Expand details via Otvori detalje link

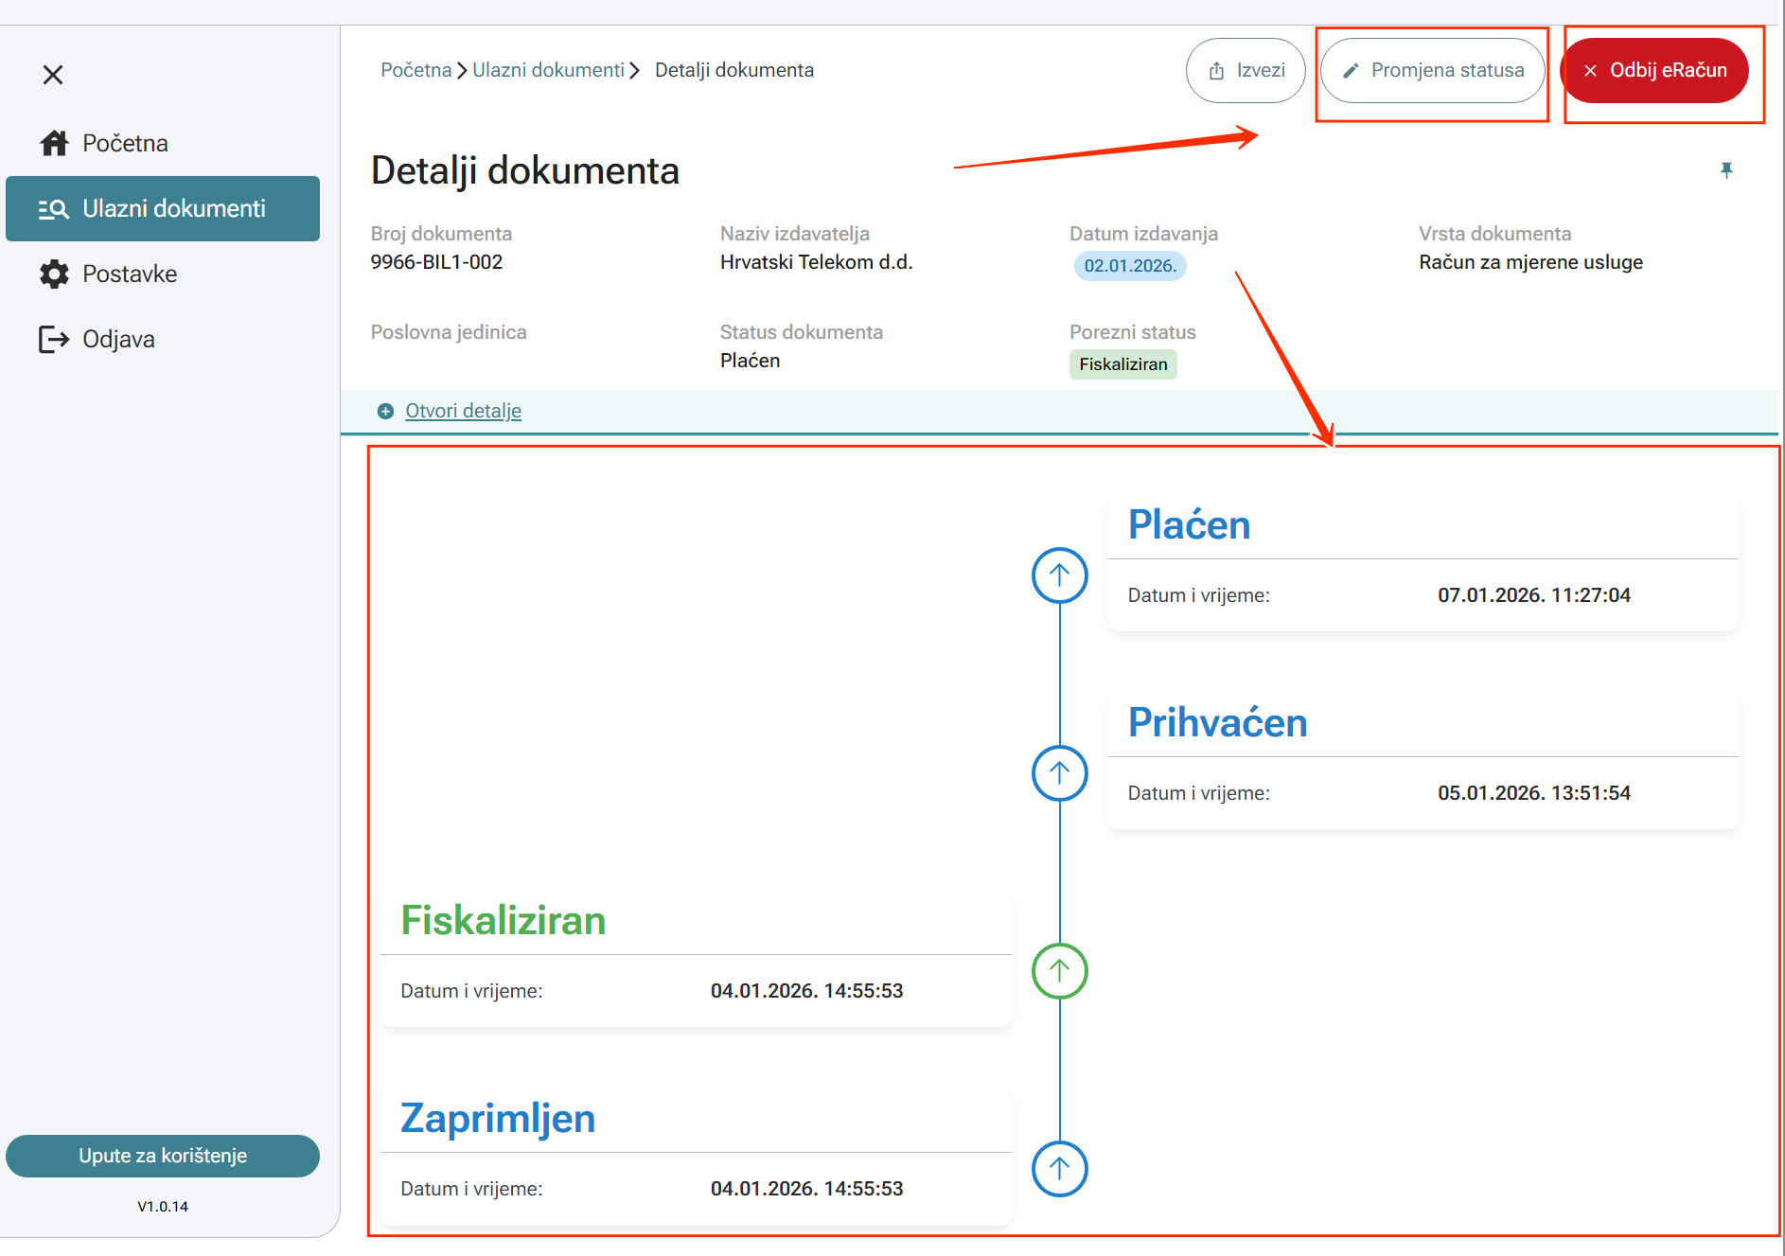pyautogui.click(x=463, y=411)
